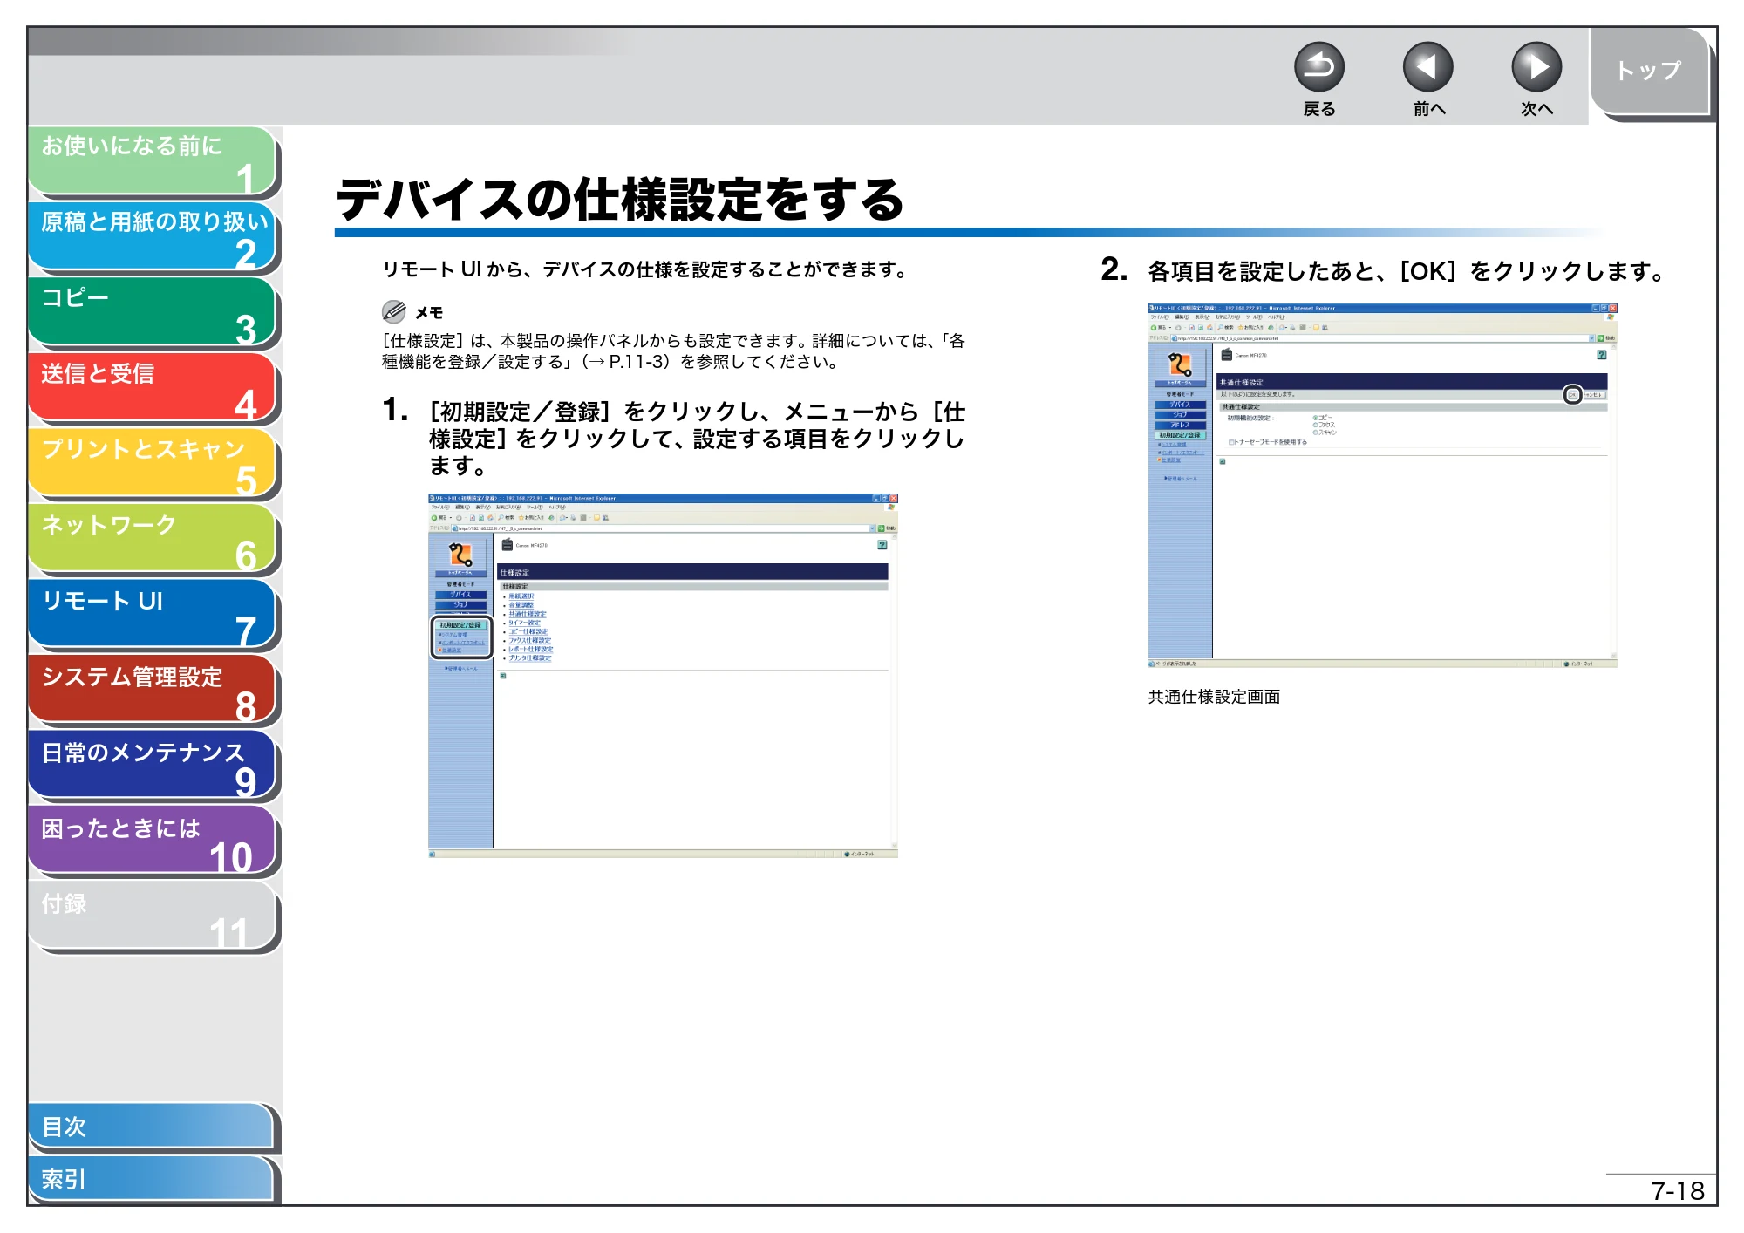This screenshot has width=1744, height=1233.
Task: Click the step 2 共通仕様設定 screenshot
Action: (x=1382, y=486)
